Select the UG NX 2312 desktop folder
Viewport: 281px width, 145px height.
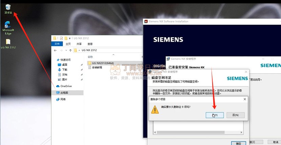[x=8, y=44]
